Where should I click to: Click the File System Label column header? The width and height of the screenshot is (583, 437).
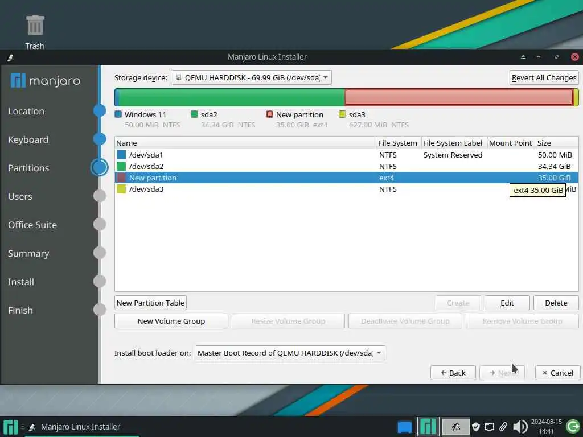click(454, 143)
